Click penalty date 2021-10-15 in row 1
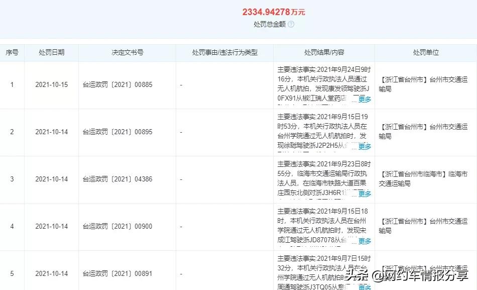Viewport: 477px width, 290px height. point(52,84)
